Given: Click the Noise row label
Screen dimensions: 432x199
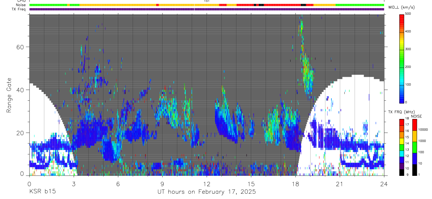Looking at the screenshot, I should (x=21, y=5).
